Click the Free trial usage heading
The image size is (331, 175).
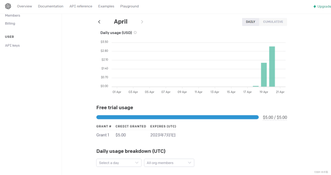coord(115,108)
